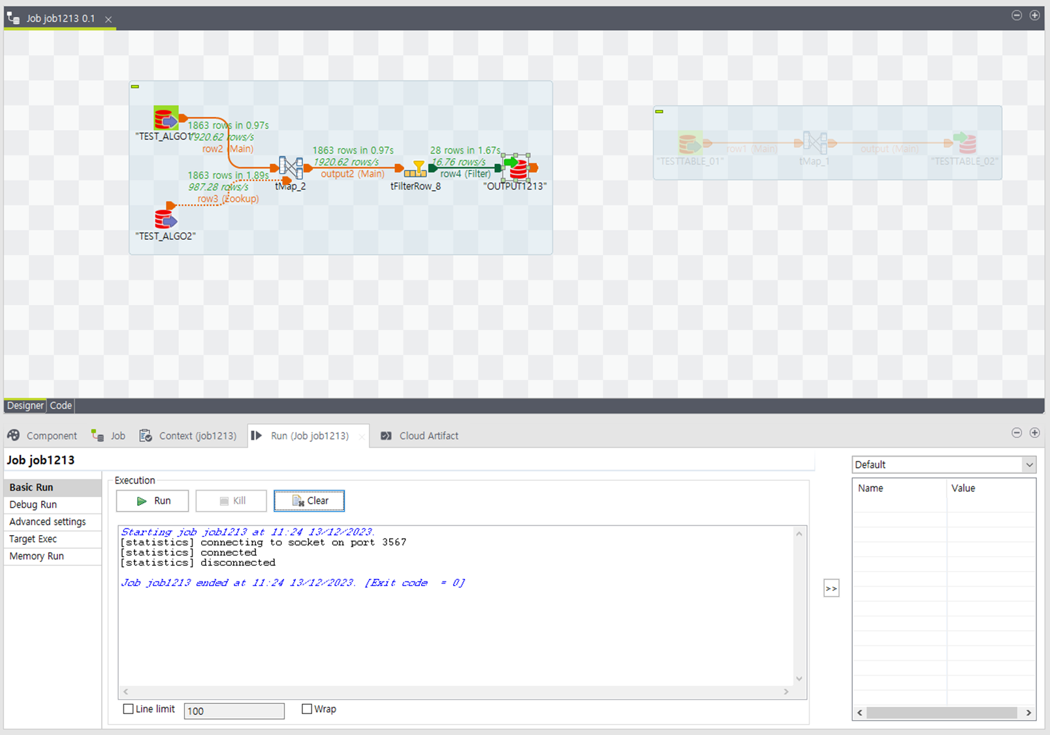Close the Run (Job job1213) tab

click(x=362, y=436)
